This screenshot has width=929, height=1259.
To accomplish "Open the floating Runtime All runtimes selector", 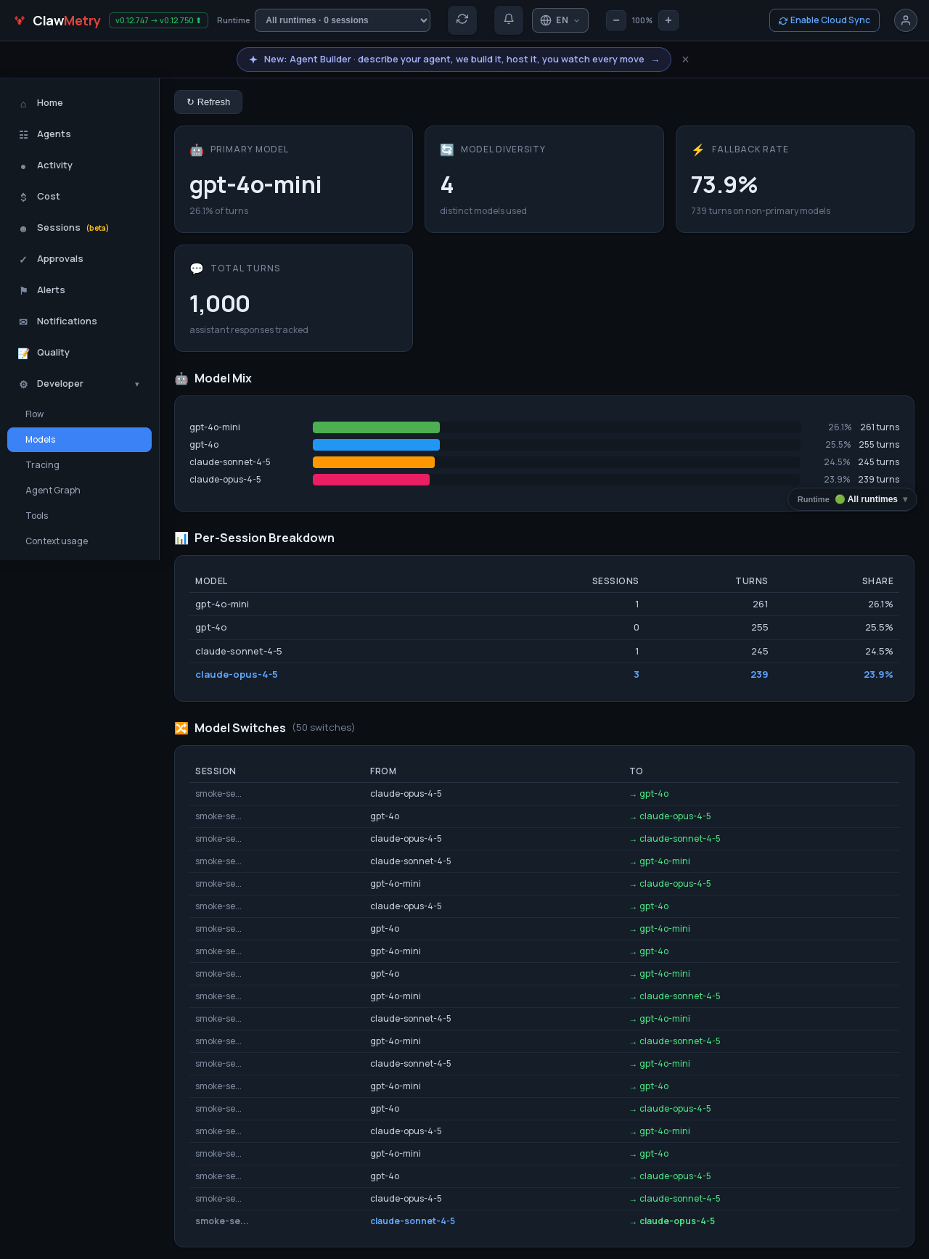I will [x=852, y=499].
